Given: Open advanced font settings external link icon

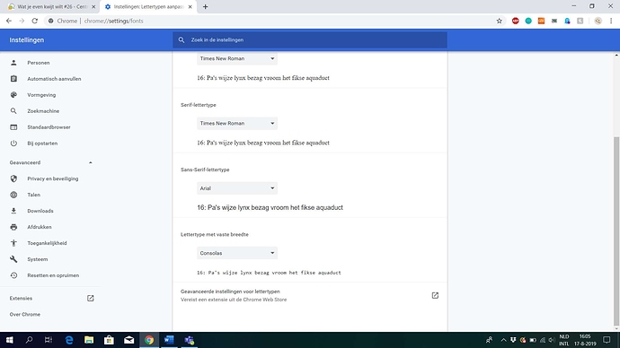Looking at the screenshot, I should click(435, 295).
